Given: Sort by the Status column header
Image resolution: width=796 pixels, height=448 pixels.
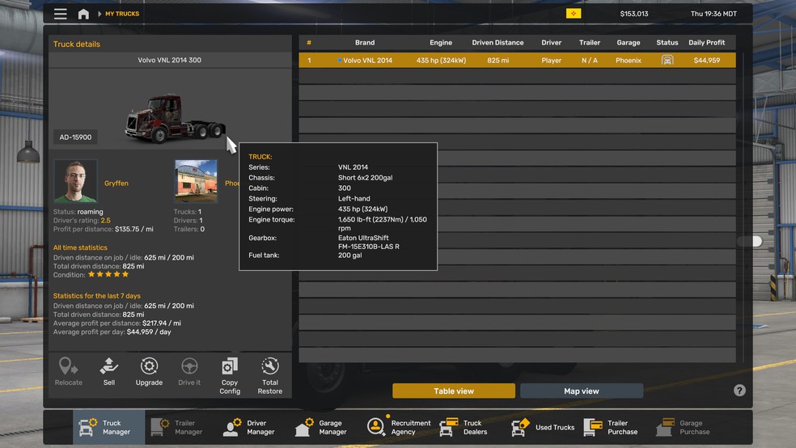Looking at the screenshot, I should pyautogui.click(x=667, y=43).
